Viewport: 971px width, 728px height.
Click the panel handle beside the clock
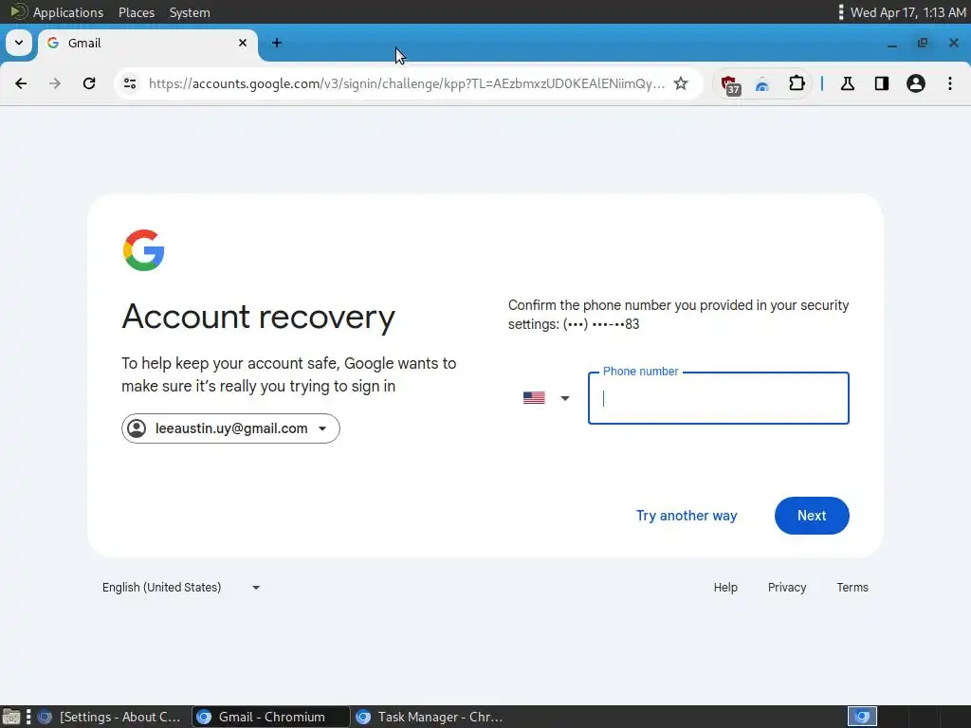pos(840,11)
